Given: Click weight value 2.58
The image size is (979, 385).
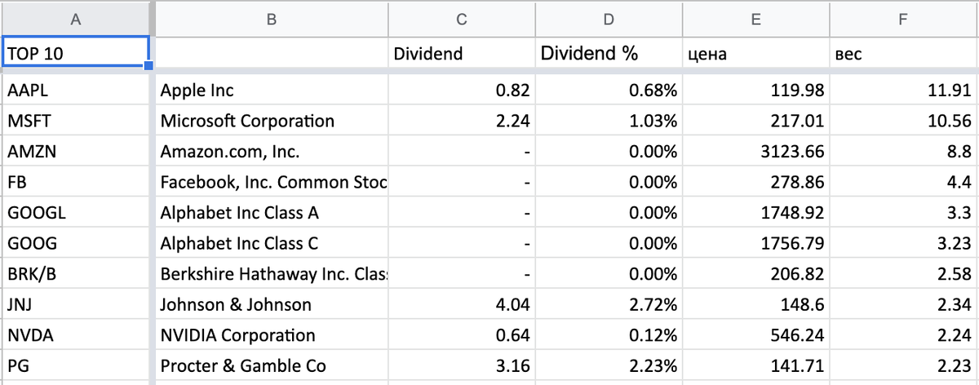Looking at the screenshot, I should [903, 274].
